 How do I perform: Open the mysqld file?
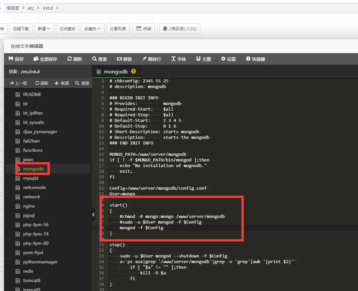coord(31,178)
